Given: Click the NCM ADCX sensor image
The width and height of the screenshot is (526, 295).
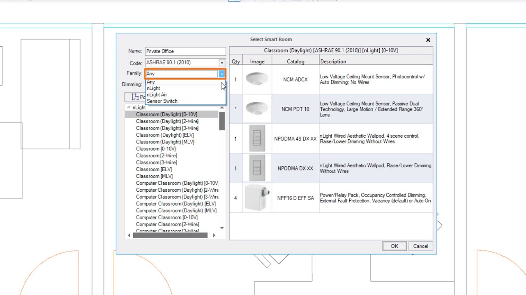Looking at the screenshot, I should coord(257,79).
